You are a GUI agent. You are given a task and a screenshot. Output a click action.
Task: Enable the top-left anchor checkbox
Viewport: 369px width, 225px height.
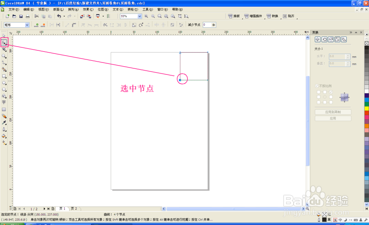[x=318, y=92]
